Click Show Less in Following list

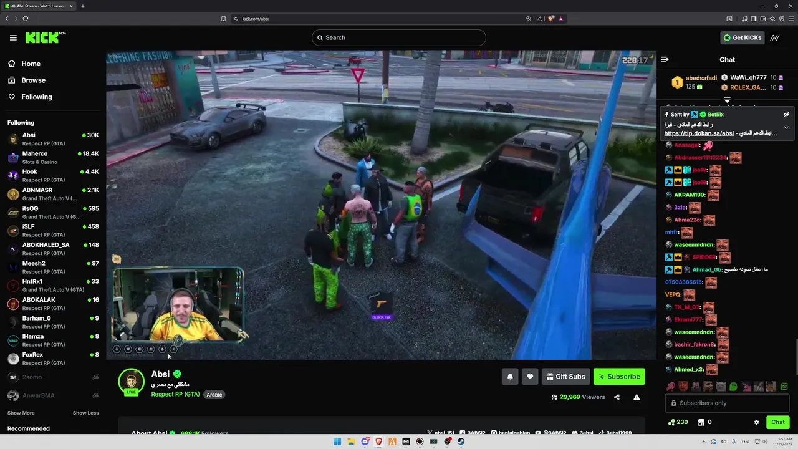point(85,413)
